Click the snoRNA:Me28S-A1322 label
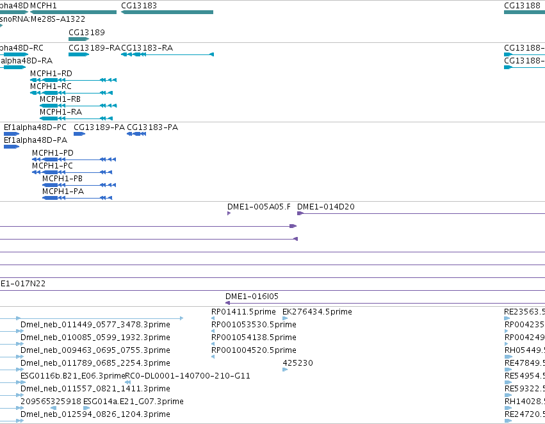 [x=42, y=19]
